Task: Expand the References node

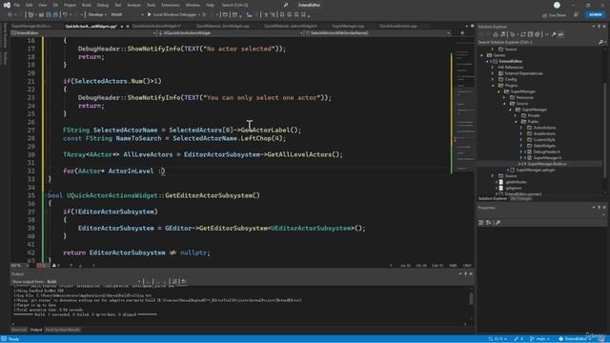Action: 493,68
